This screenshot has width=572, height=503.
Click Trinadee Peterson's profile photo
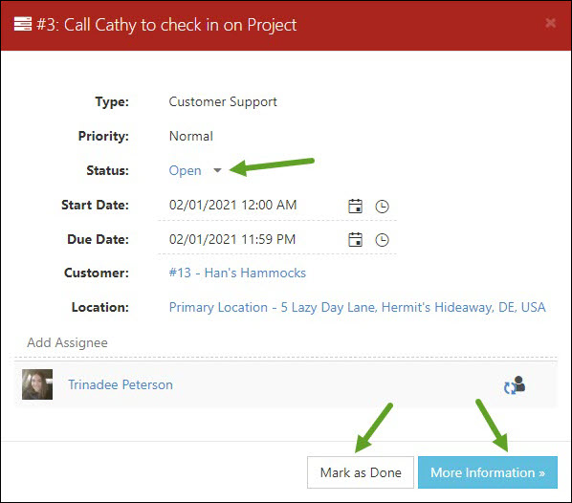[37, 384]
